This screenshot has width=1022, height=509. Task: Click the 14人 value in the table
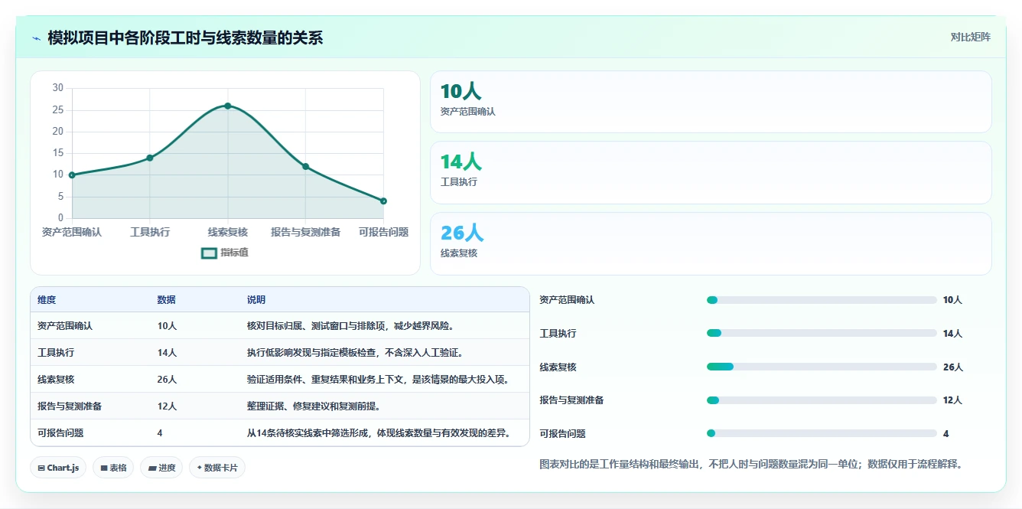(x=167, y=353)
